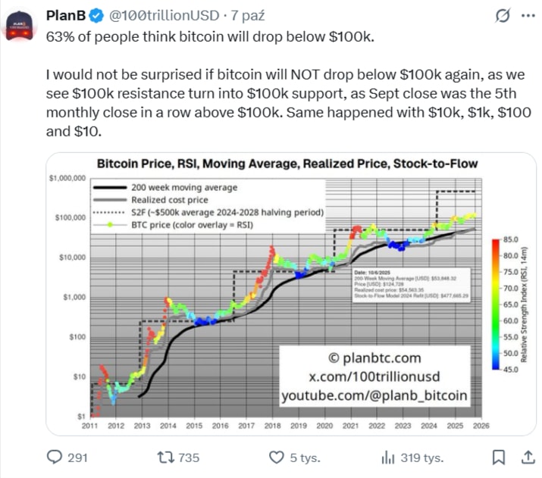Click the RSI color scale bar
This screenshot has width=542, height=478.
[x=494, y=304]
